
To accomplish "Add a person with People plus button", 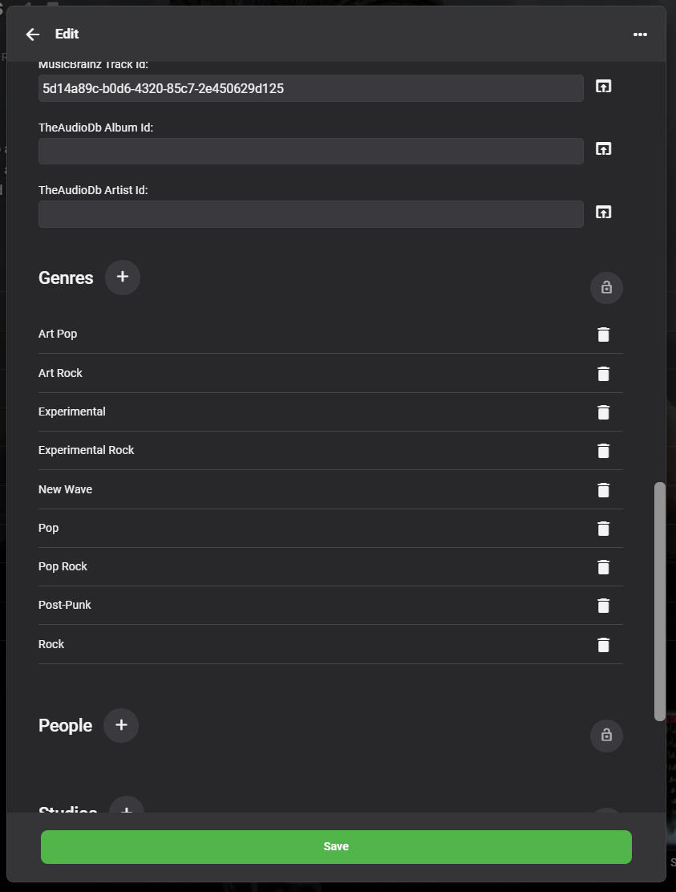I will 121,725.
